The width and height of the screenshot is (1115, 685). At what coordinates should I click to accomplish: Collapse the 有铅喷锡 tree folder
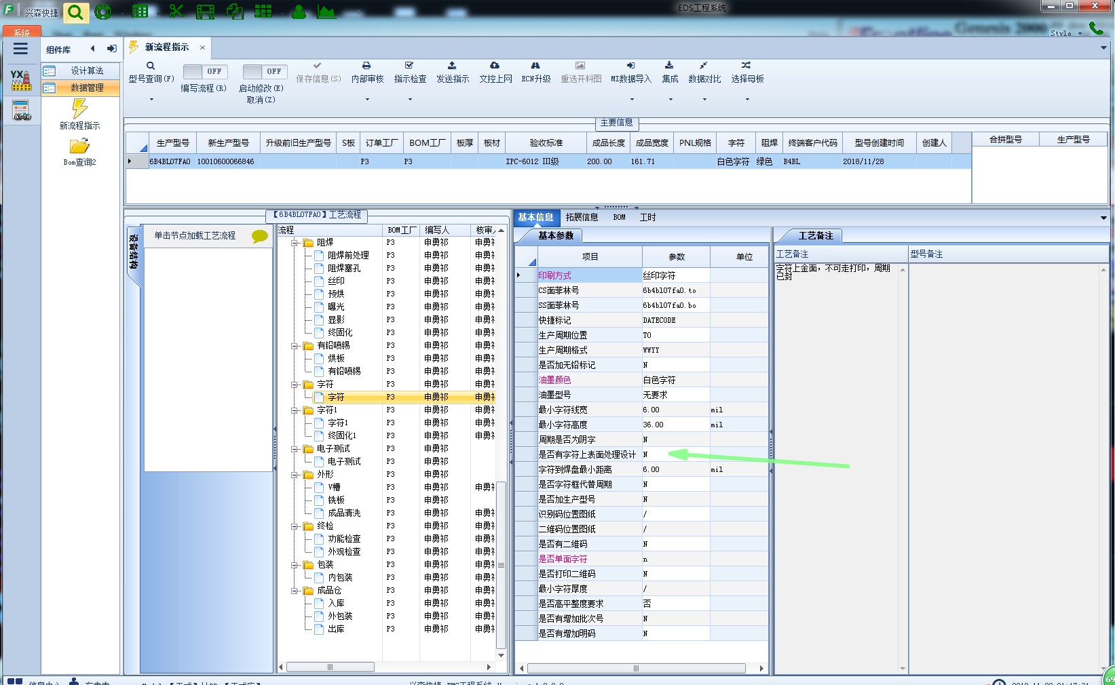coord(295,346)
